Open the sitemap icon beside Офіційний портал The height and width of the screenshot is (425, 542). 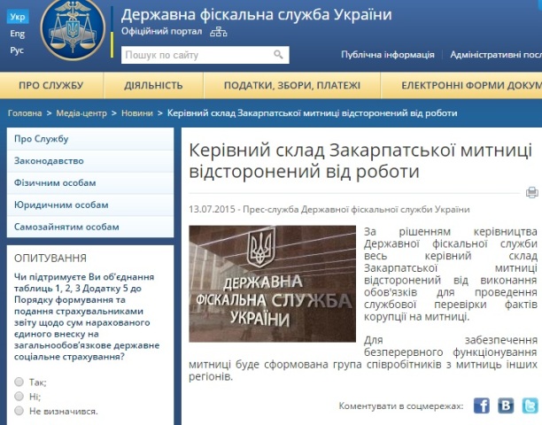(x=219, y=33)
